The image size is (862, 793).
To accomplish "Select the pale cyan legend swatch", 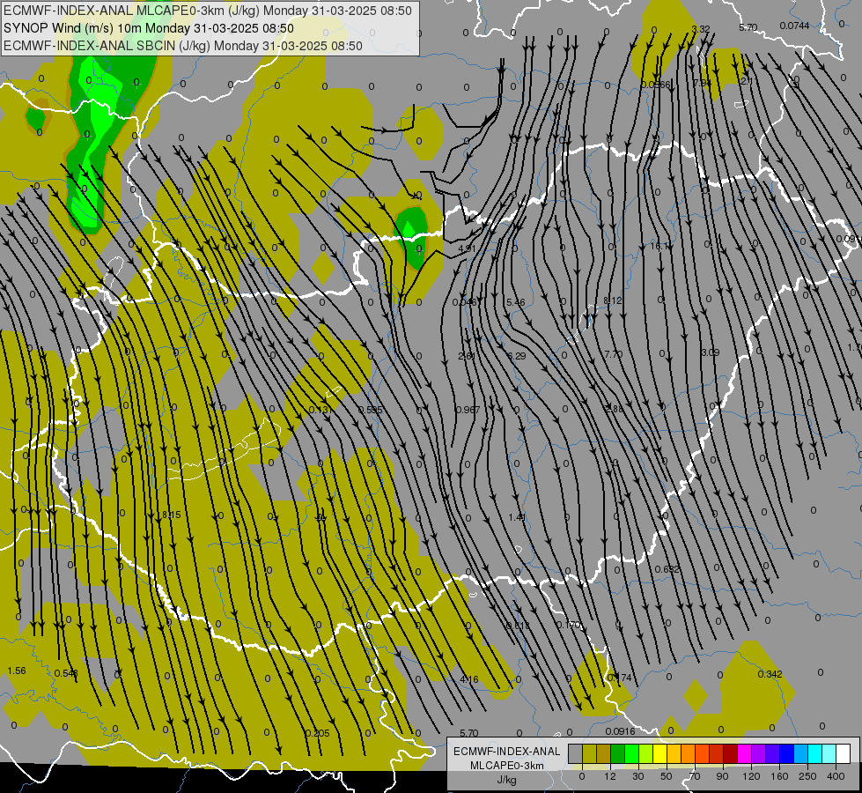I will pos(829,753).
